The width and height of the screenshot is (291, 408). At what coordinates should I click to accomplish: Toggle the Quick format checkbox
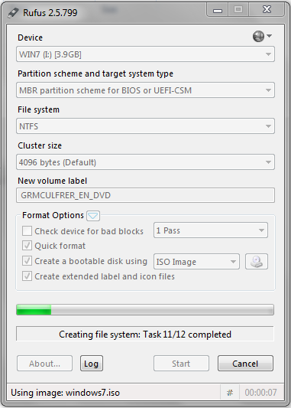point(27,246)
